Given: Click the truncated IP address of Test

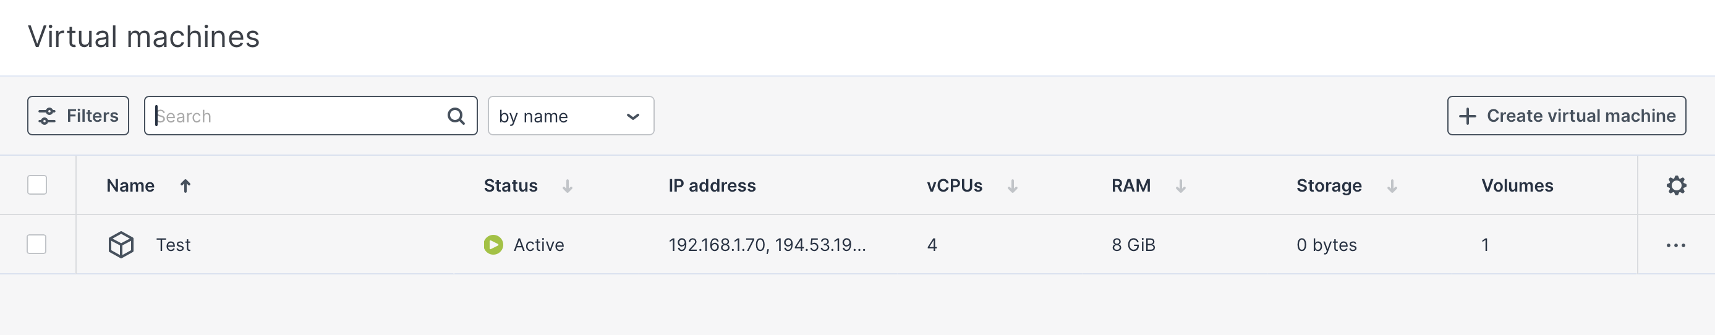Looking at the screenshot, I should (x=767, y=245).
